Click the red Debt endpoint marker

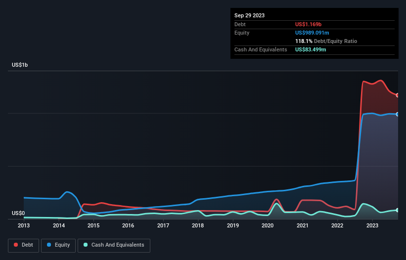point(398,95)
